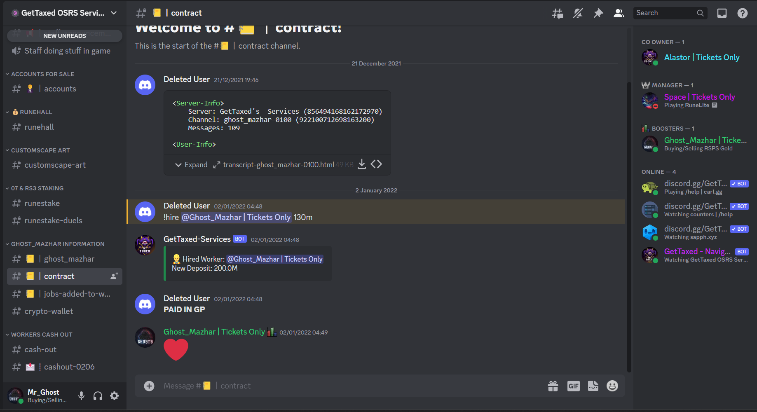Click the bot Watching sapph.xyz
The height and width of the screenshot is (412, 757).
695,232
